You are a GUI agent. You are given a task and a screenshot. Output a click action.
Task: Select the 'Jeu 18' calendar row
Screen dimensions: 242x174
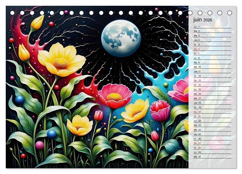point(213,103)
